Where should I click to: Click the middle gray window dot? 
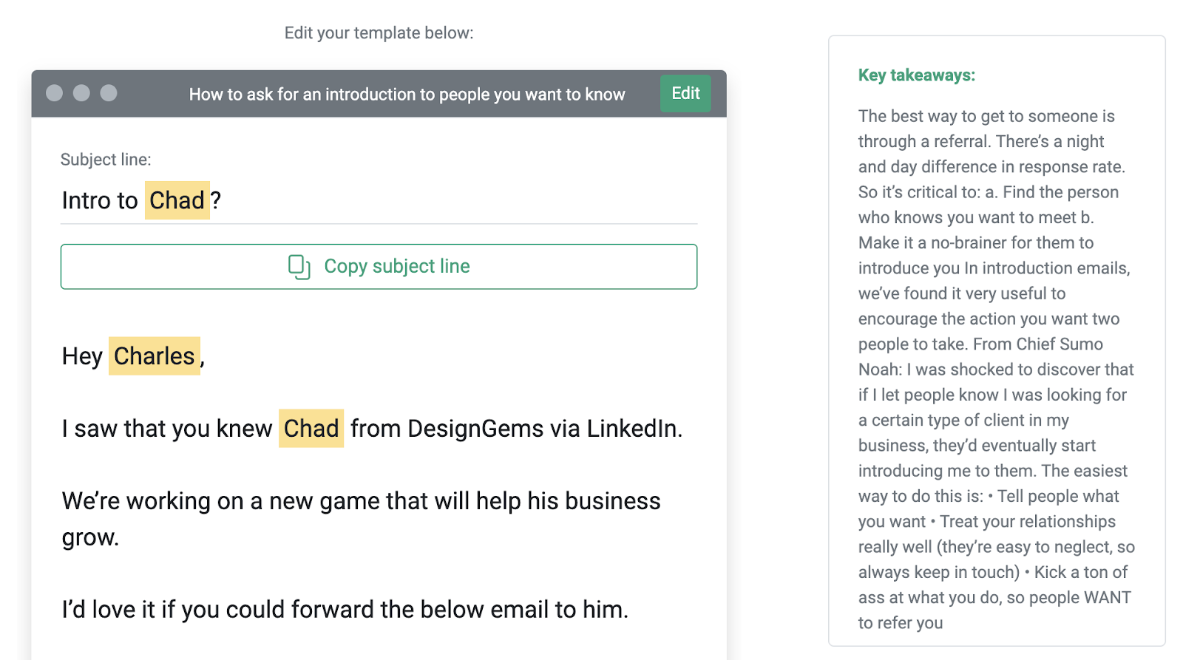[81, 93]
